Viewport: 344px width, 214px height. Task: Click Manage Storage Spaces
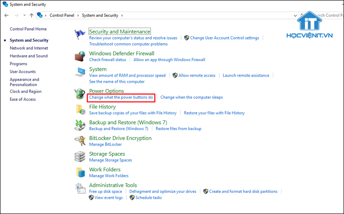click(111, 160)
